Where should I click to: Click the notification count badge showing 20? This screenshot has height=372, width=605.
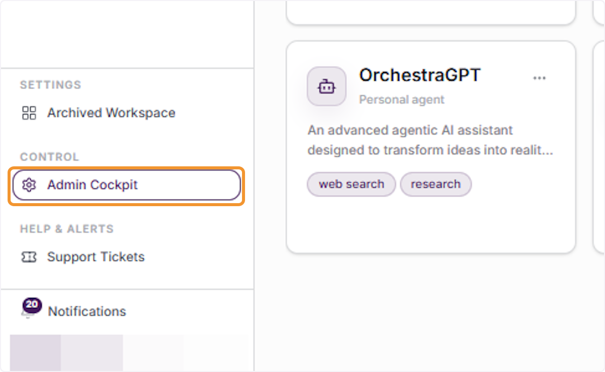tap(32, 305)
